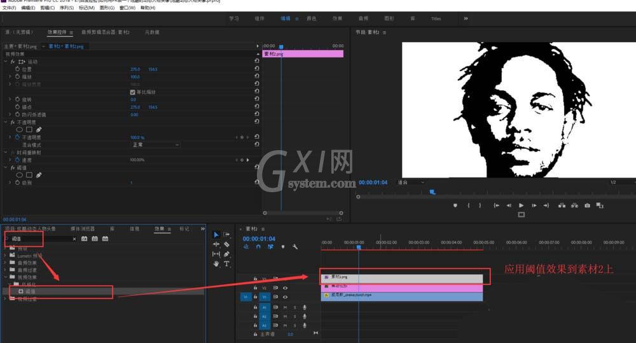Select the Ripple Edit tool
Screen dimensions: 636x343
point(216,244)
